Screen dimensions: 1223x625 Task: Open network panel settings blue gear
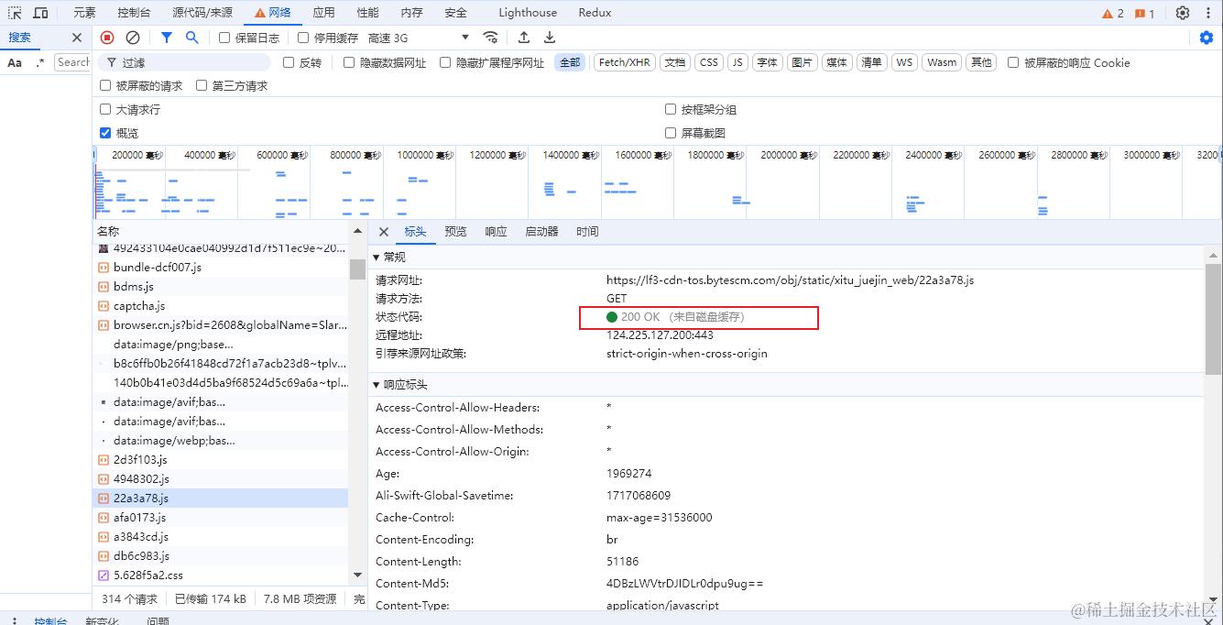point(1207,38)
